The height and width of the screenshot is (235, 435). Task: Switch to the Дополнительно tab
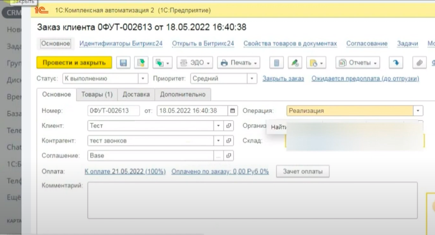click(x=182, y=95)
